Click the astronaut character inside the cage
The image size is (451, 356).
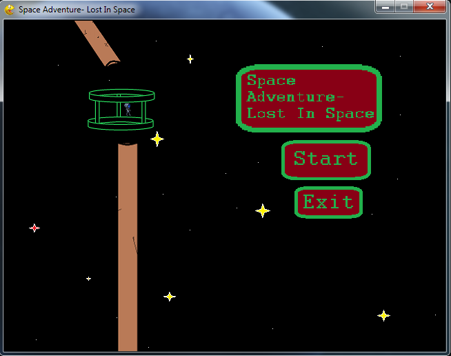[x=128, y=110]
